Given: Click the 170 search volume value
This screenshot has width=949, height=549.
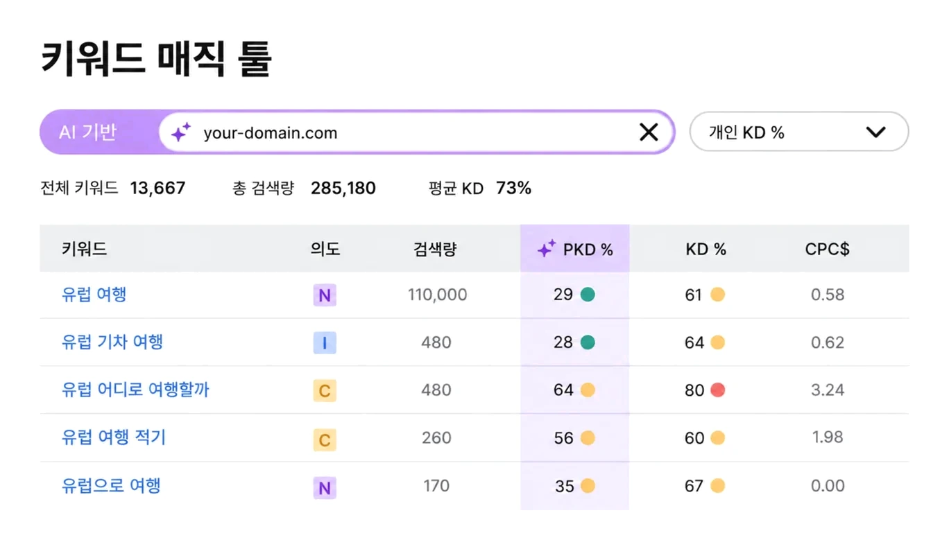Looking at the screenshot, I should (436, 486).
